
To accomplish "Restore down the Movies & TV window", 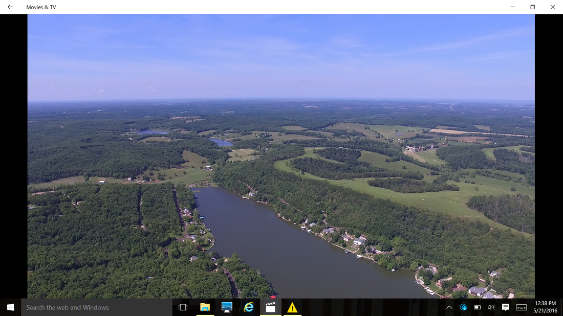I will pyautogui.click(x=532, y=7).
